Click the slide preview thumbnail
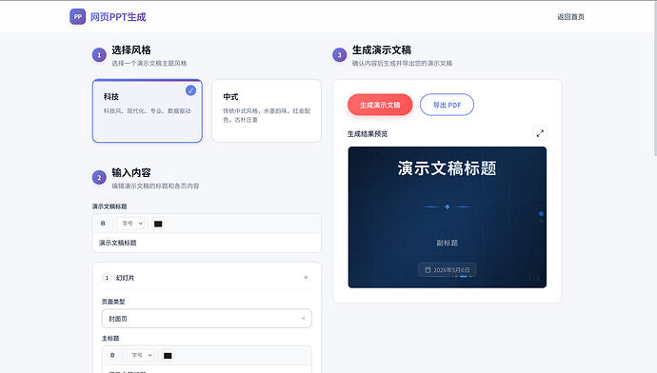The width and height of the screenshot is (657, 373). tap(448, 217)
